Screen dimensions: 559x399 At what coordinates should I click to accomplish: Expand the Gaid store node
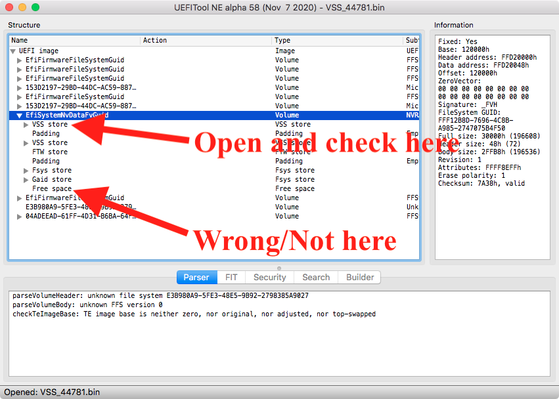point(26,180)
